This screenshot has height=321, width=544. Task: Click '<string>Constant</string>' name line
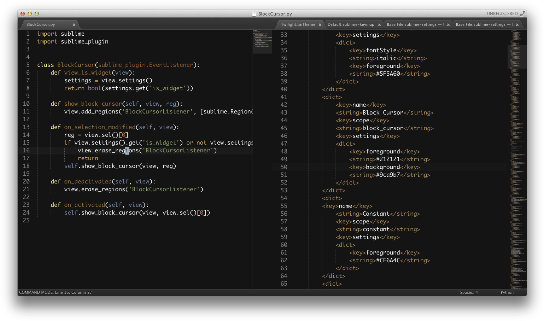click(378, 214)
